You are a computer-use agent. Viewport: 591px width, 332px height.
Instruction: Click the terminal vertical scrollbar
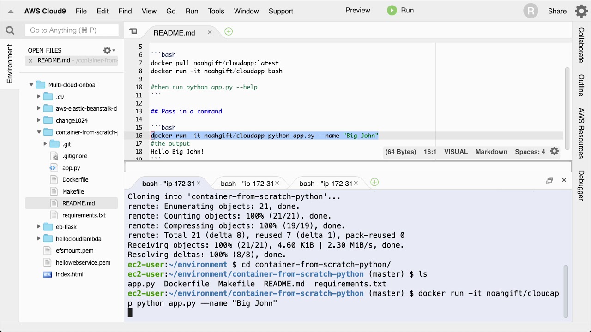[566, 291]
